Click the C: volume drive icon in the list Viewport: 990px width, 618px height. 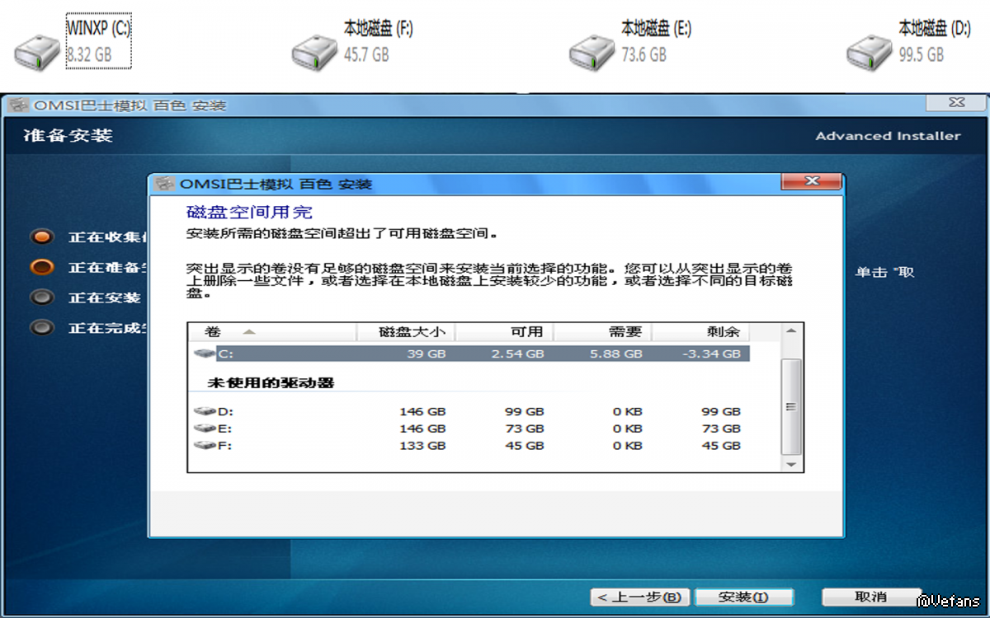click(x=203, y=353)
